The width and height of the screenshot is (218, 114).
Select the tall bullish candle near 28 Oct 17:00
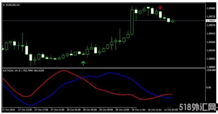(x=132, y=22)
